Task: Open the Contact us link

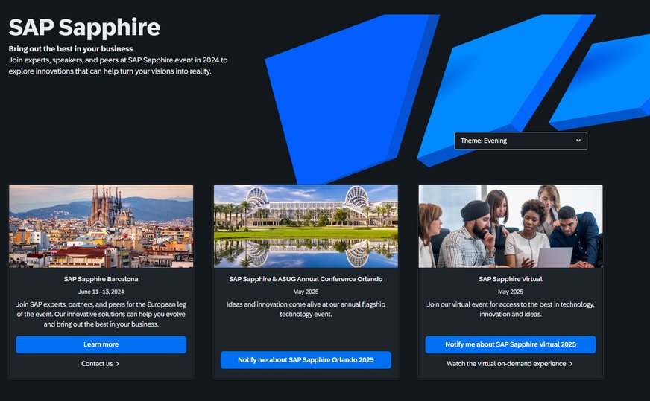Action: (x=97, y=363)
